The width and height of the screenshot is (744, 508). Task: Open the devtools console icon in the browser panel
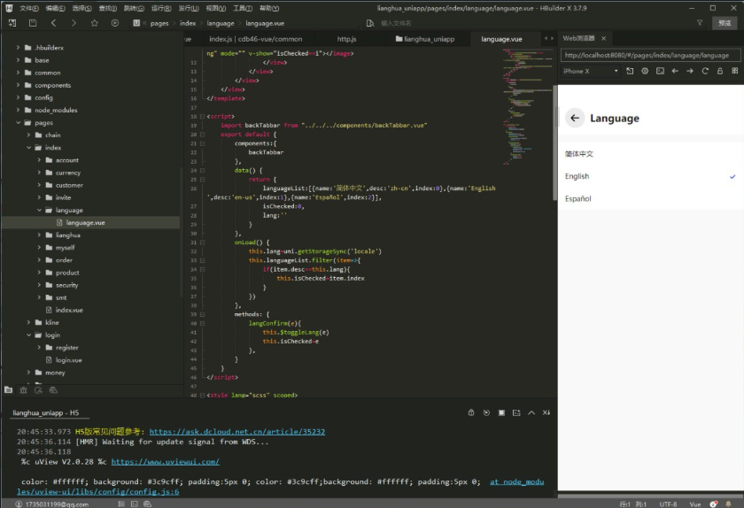coord(660,71)
